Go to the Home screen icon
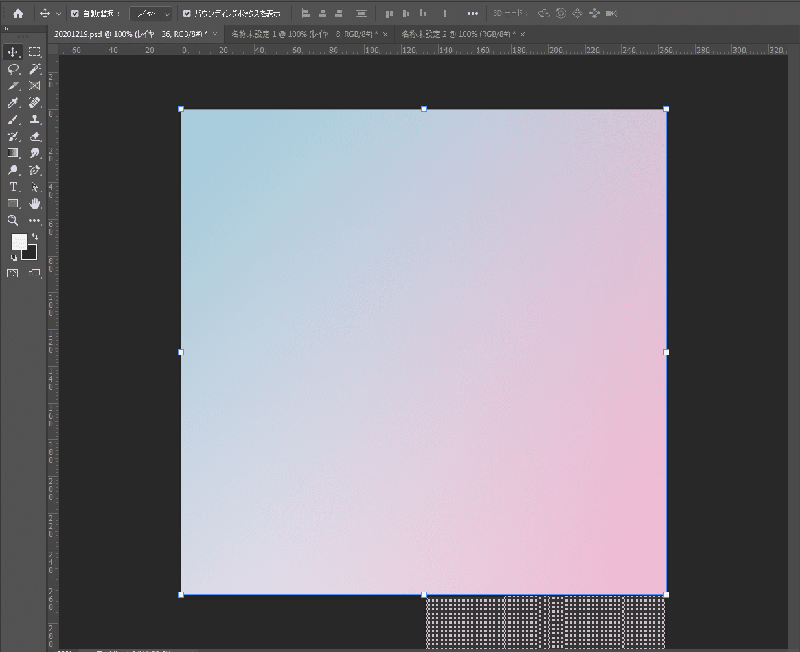This screenshot has height=652, width=800. coord(18,13)
